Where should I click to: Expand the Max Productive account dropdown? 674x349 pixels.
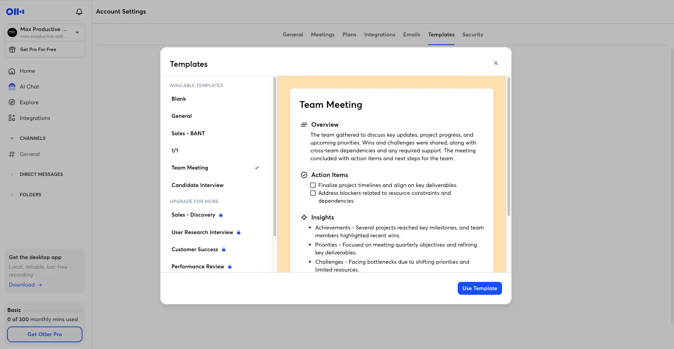pyautogui.click(x=77, y=32)
